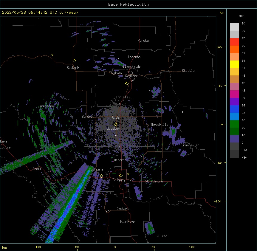Viewport: 257px width, 251px height.
Task: Pick the magenta swatch in the dBZ scale
Action: pyautogui.click(x=234, y=94)
